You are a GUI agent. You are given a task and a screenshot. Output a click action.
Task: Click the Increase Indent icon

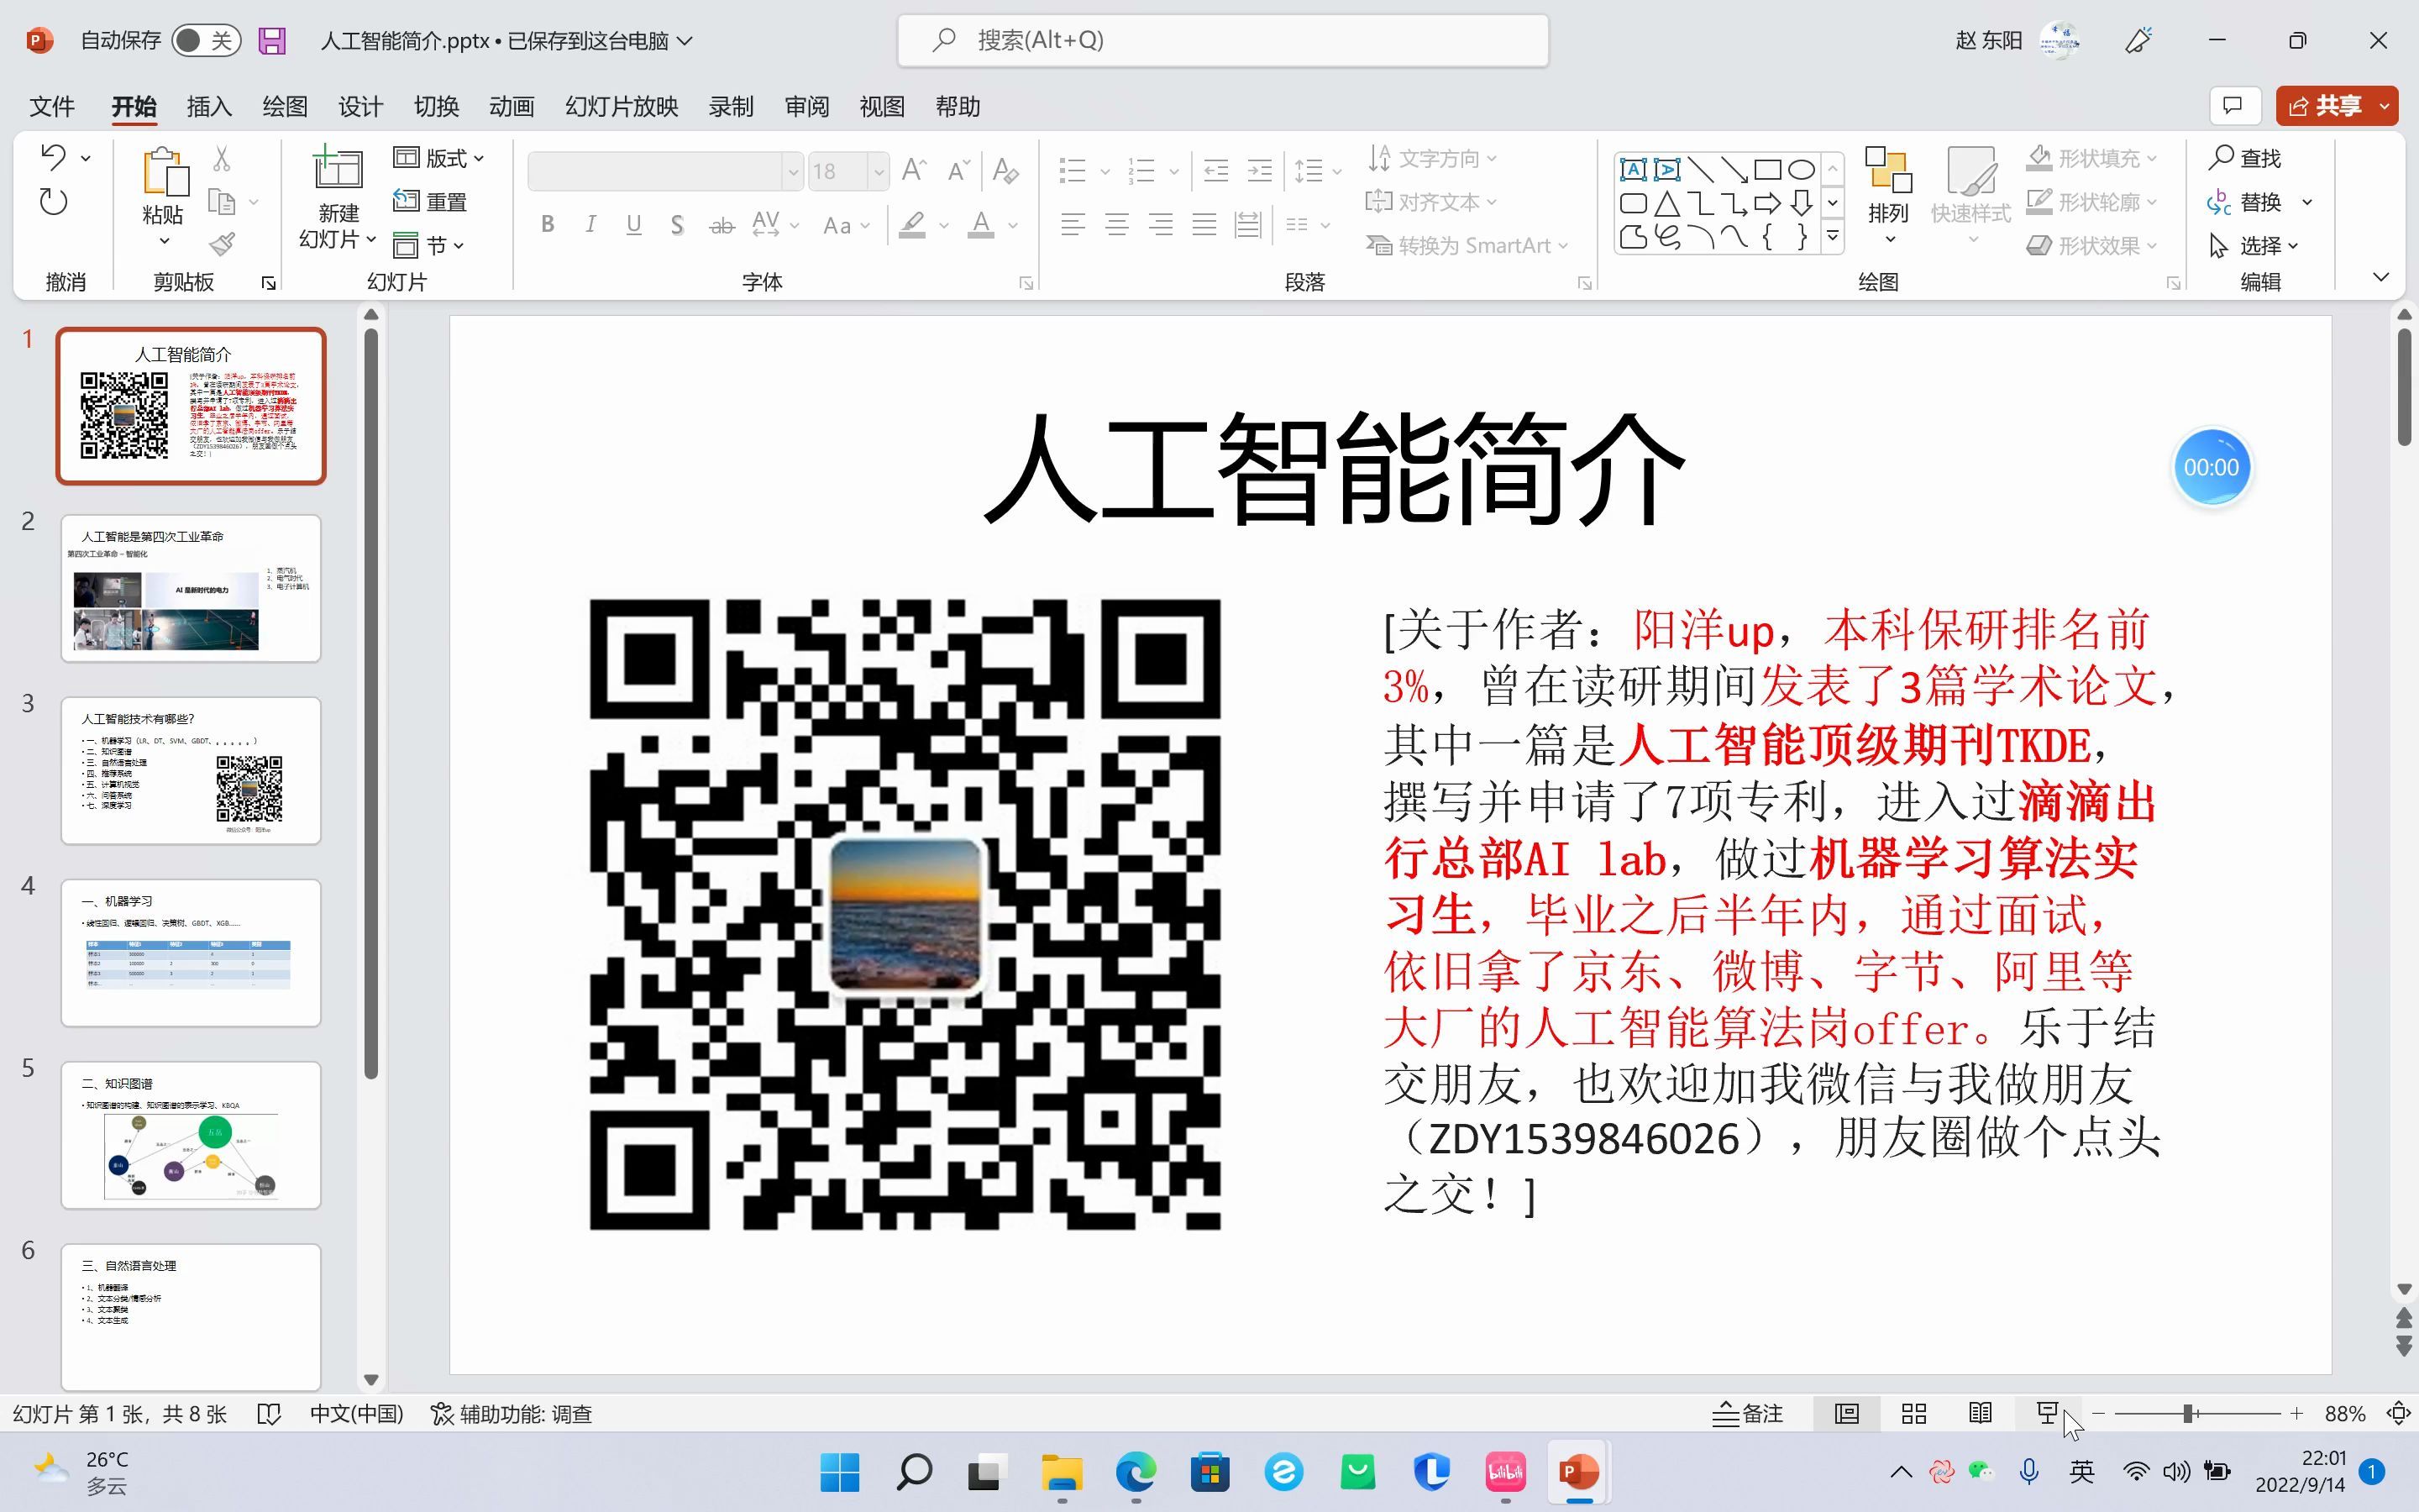1260,170
